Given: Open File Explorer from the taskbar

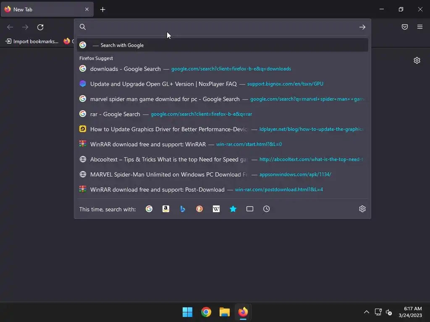Looking at the screenshot, I should [224, 312].
